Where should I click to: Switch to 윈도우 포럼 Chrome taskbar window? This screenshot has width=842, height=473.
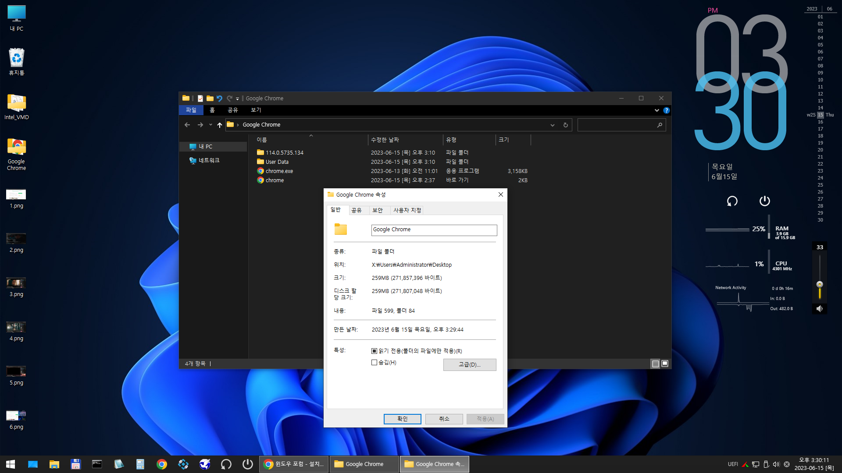[x=294, y=464]
